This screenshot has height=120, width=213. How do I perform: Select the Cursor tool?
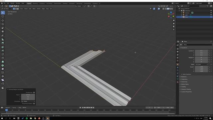pyautogui.click(x=3, y=16)
